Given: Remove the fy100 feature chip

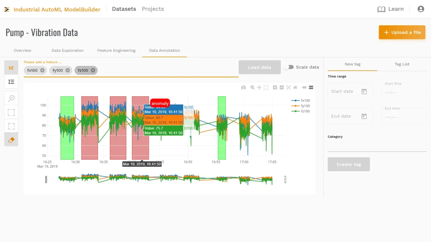Looking at the screenshot, I should (68, 70).
